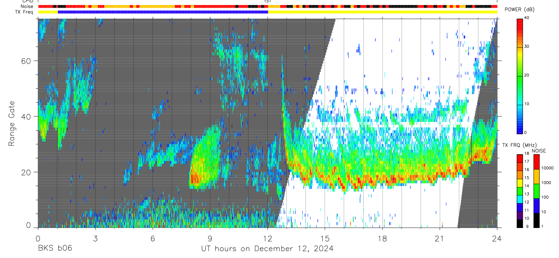Click the blue portion of the TX Freq strip
559x258 pixels.
[163, 12]
